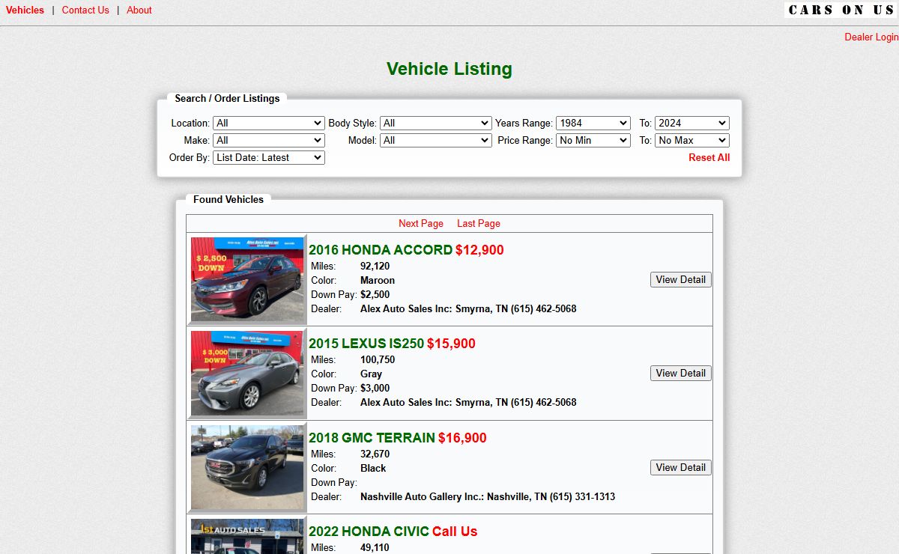Screen dimensions: 899x554
Task: Click the 2022 HONDA CIVIC title
Action: point(369,532)
